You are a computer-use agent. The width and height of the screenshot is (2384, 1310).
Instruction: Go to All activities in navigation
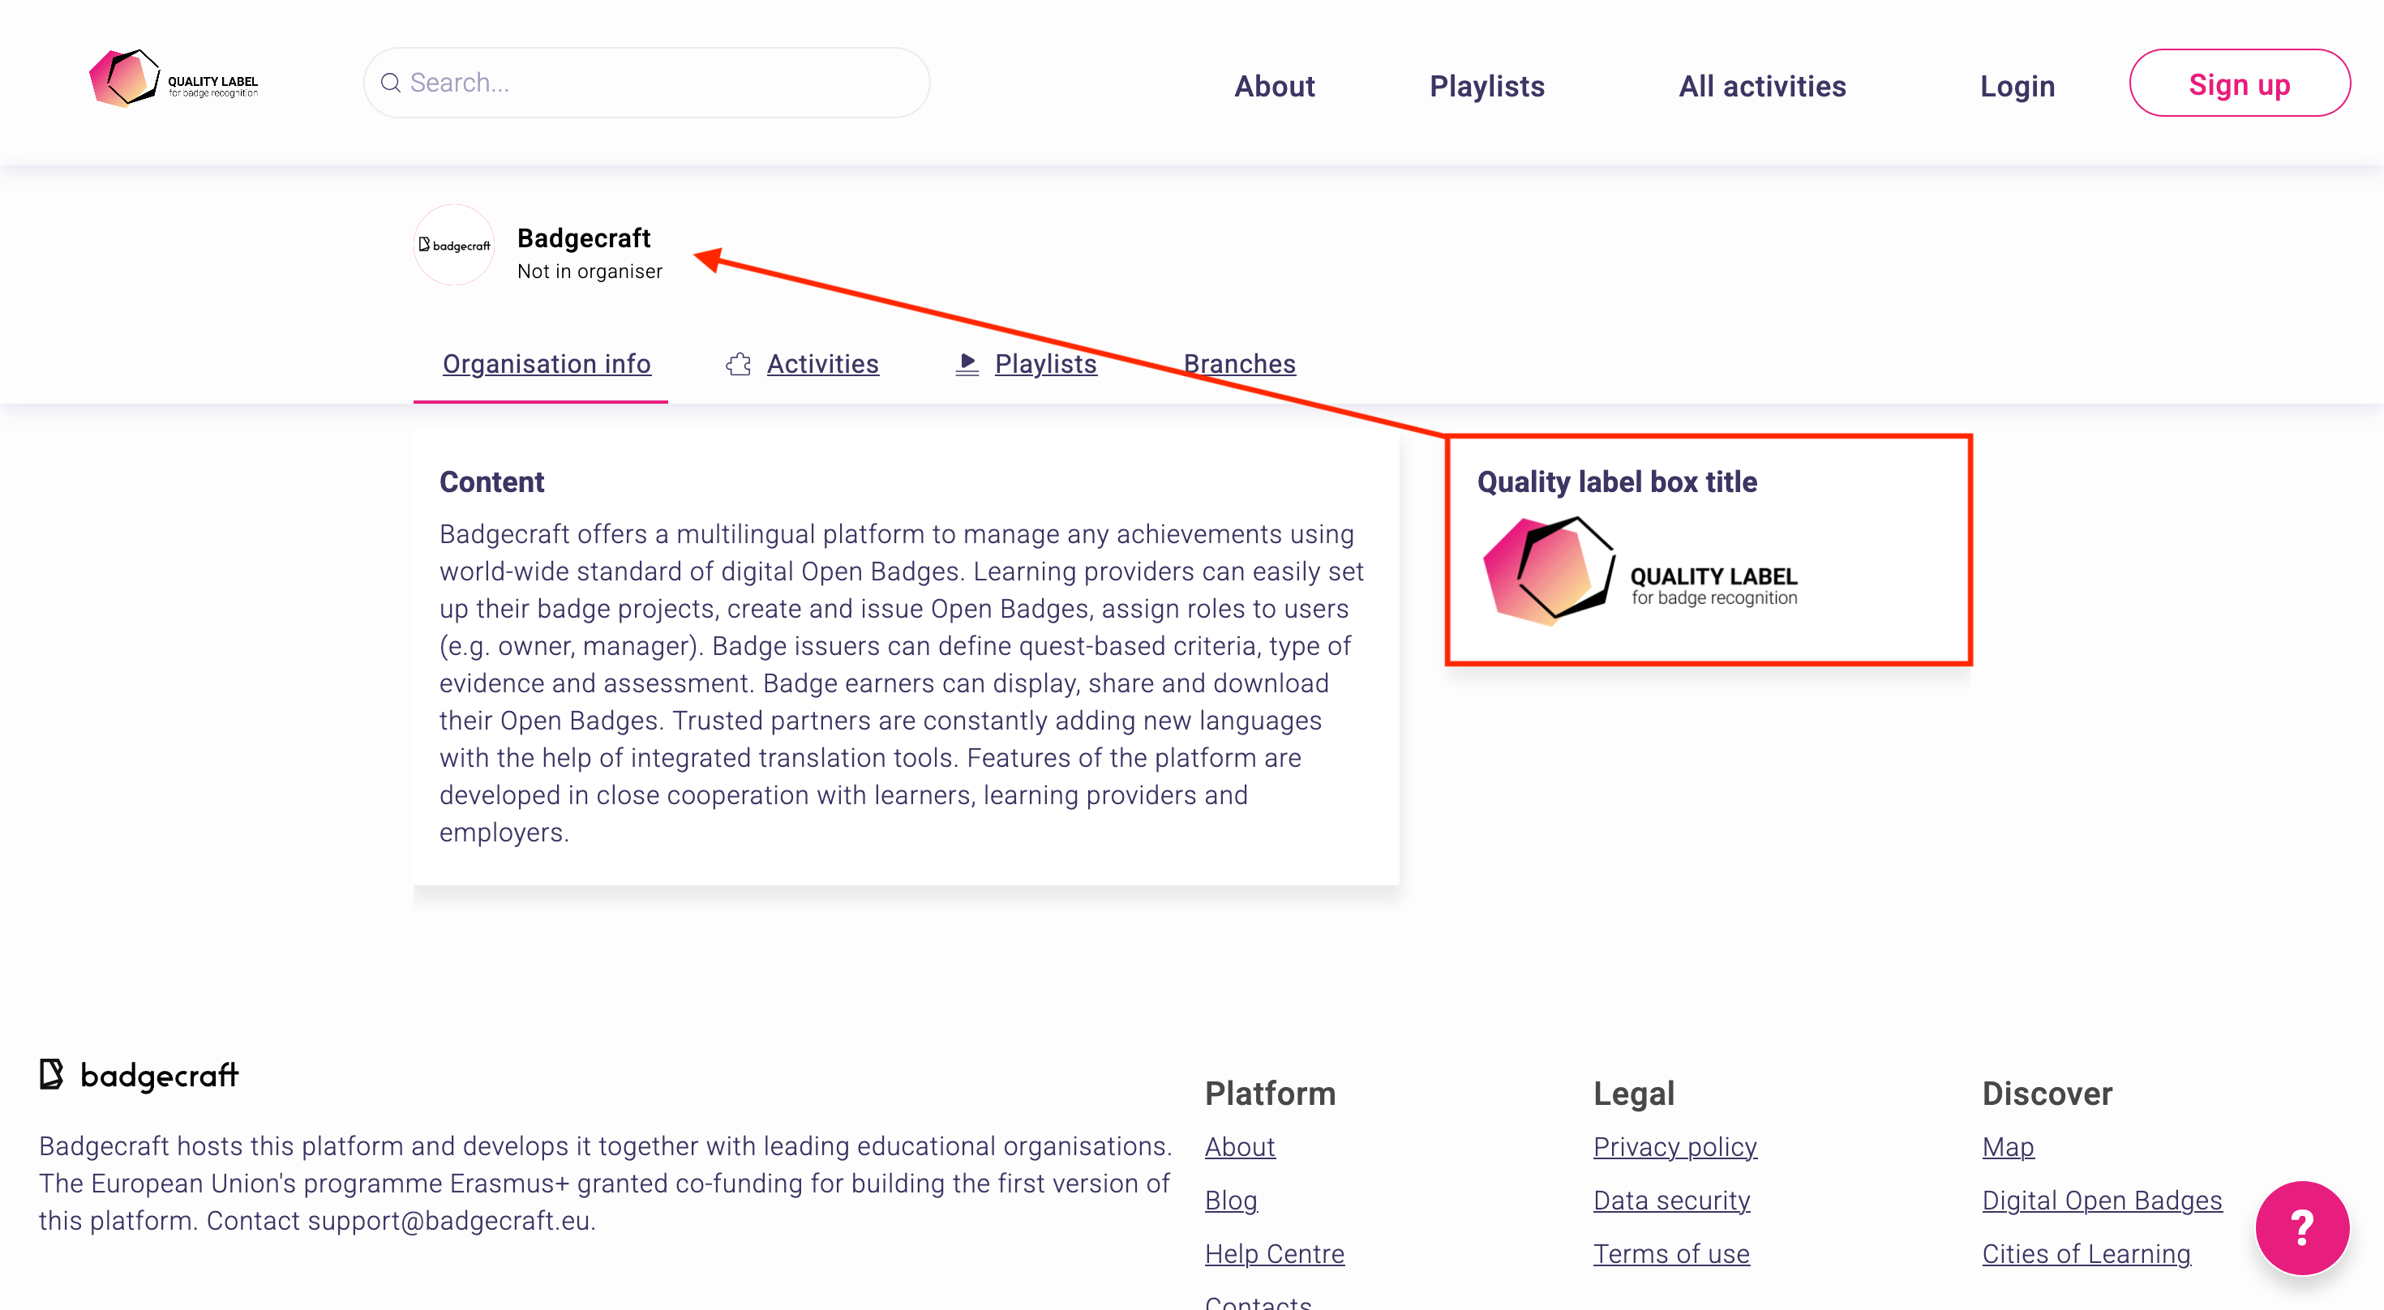tap(1761, 86)
